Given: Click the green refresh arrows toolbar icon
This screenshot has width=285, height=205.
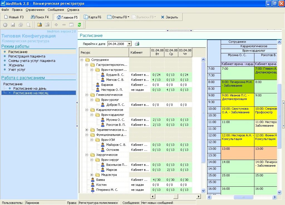Looking at the screenshot, I should 79,25.
